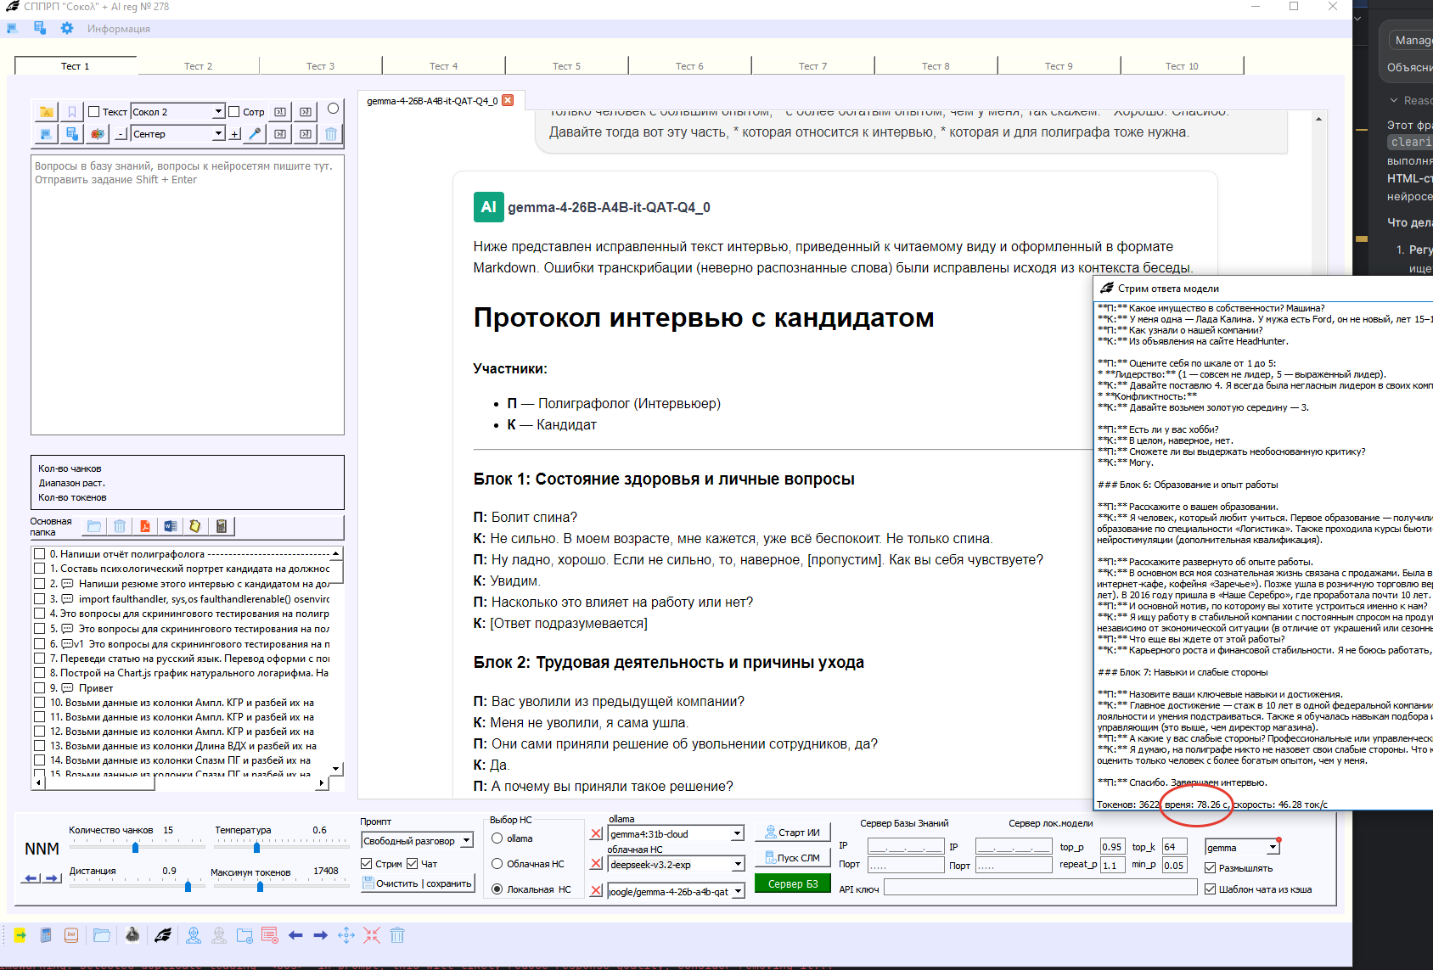Select the Облачная НС radio button
The width and height of the screenshot is (1433, 970).
click(x=497, y=864)
